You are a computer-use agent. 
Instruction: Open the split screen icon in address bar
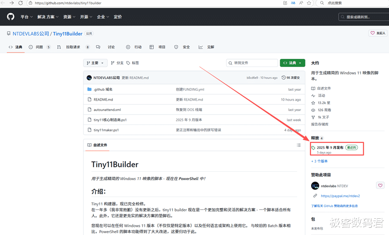point(285,3)
